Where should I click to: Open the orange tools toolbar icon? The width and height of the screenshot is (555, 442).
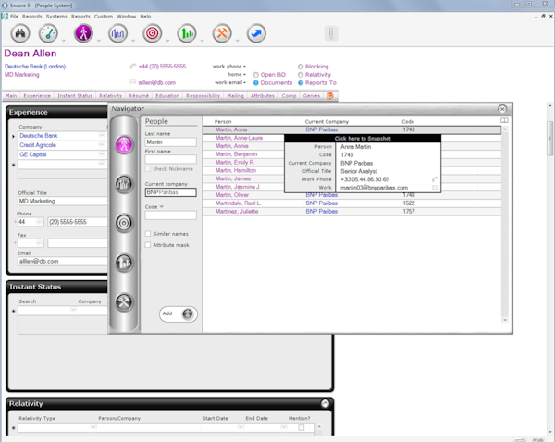point(222,33)
